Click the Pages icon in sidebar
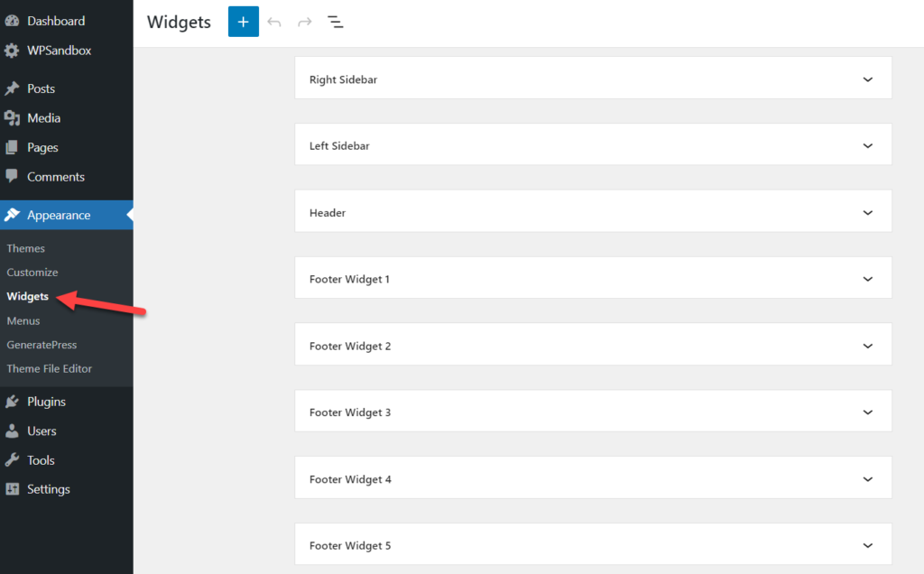Screen dimensions: 924x574 coord(12,147)
